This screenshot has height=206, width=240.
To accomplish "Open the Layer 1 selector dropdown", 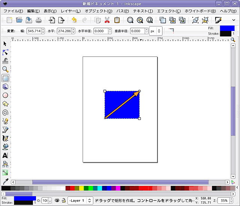I will tap(80, 200).
